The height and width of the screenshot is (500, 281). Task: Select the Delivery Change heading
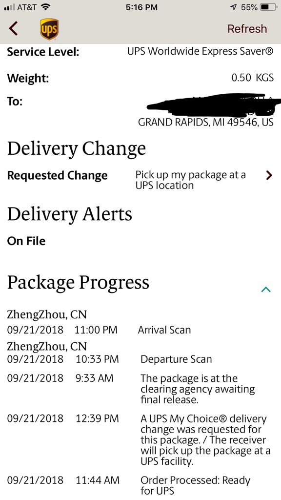point(77,148)
